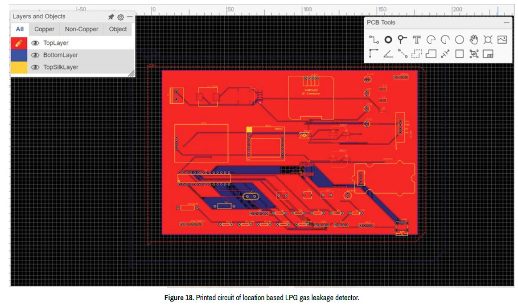Select the Dimension measurement tool
The image size is (518, 306).
pos(445,54)
